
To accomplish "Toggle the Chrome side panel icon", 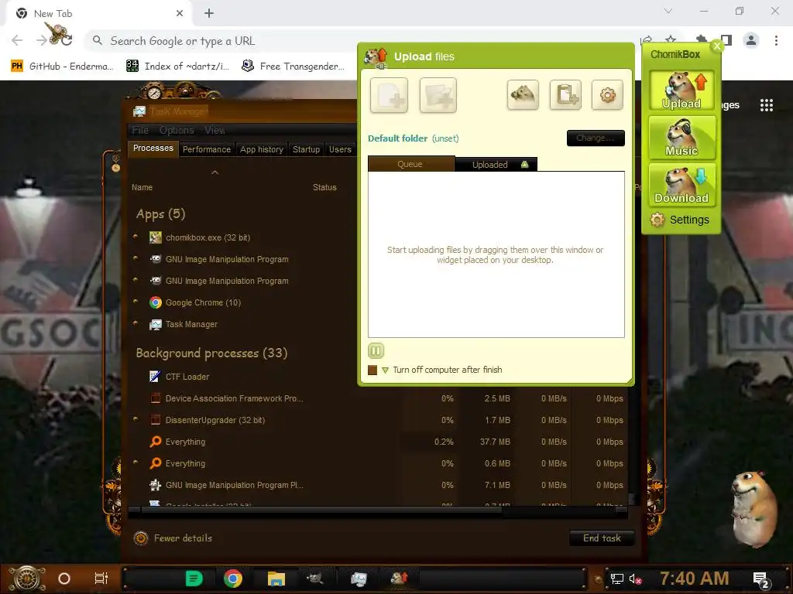I will [x=726, y=40].
